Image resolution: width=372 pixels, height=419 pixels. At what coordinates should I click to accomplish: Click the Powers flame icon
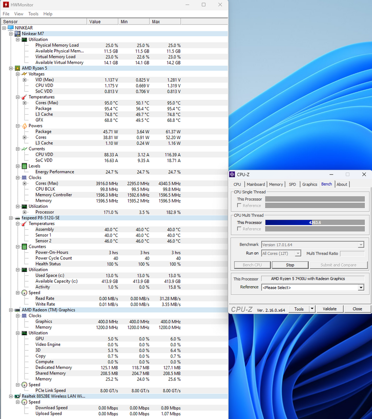(24, 126)
